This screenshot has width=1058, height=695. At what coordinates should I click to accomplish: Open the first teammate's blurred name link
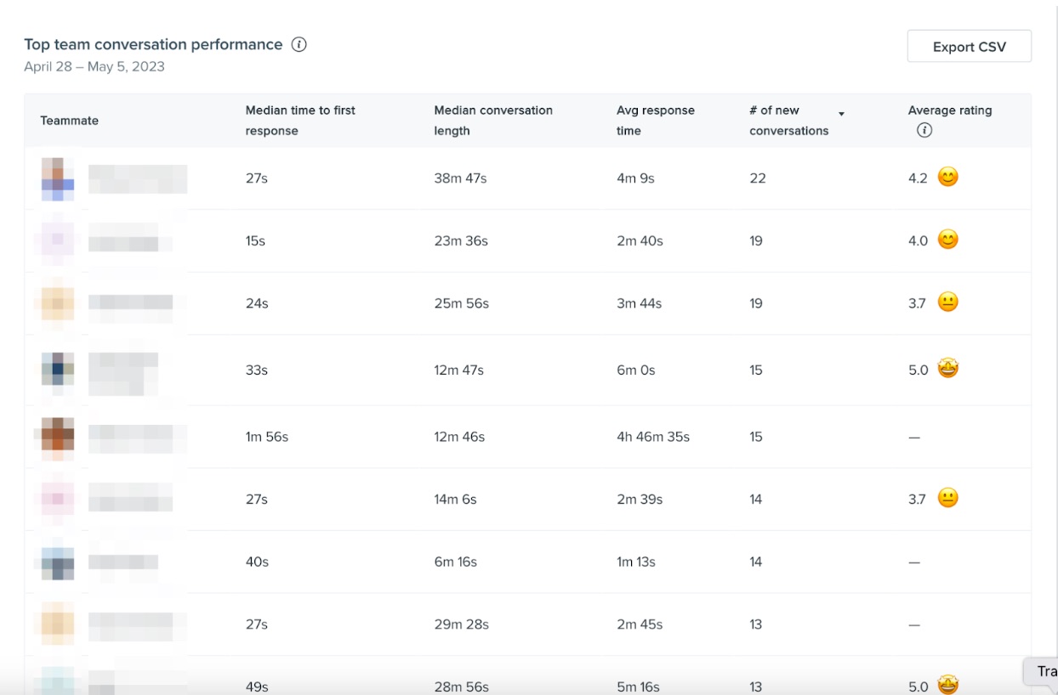(138, 179)
